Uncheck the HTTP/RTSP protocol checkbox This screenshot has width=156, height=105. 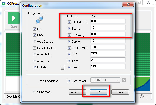click(69, 22)
